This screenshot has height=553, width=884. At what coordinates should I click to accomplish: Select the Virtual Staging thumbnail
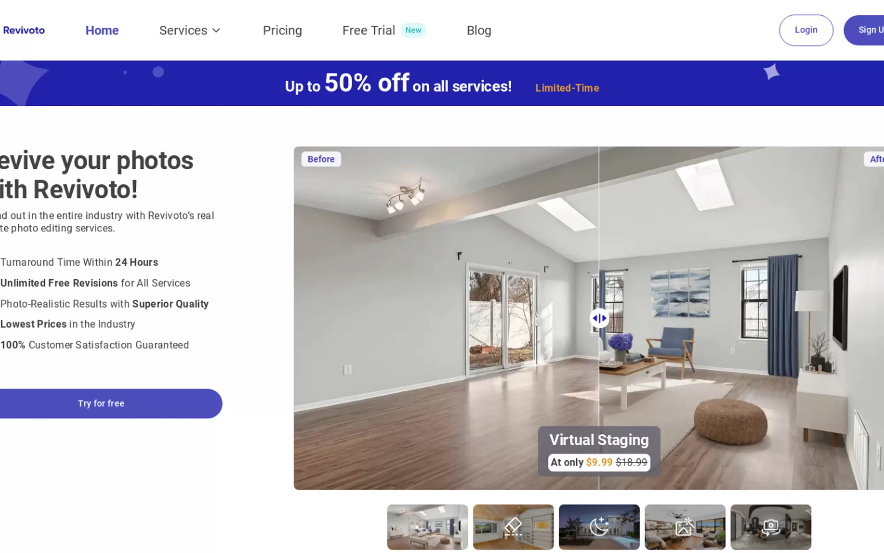[x=427, y=527]
